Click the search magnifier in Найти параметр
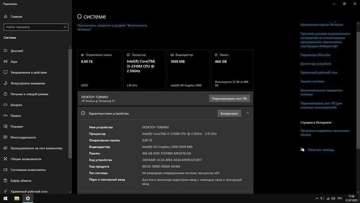The height and width of the screenshot is (203, 360). pos(65,27)
